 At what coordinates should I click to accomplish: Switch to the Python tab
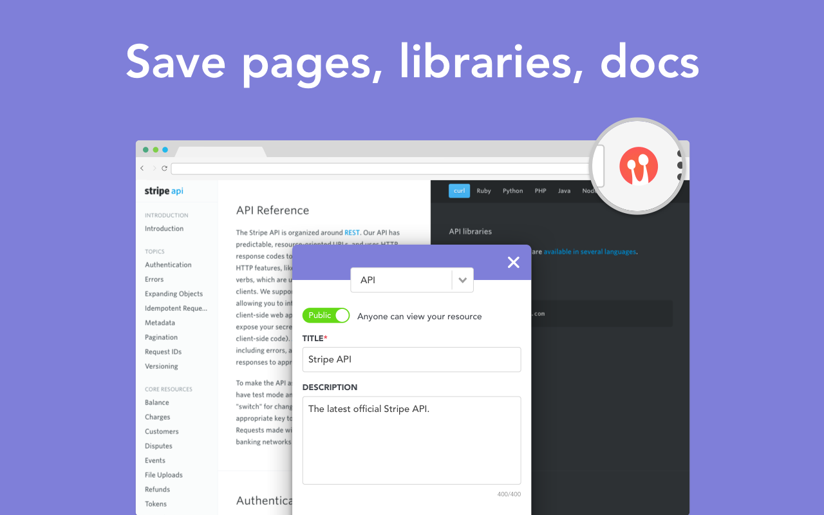pos(512,191)
